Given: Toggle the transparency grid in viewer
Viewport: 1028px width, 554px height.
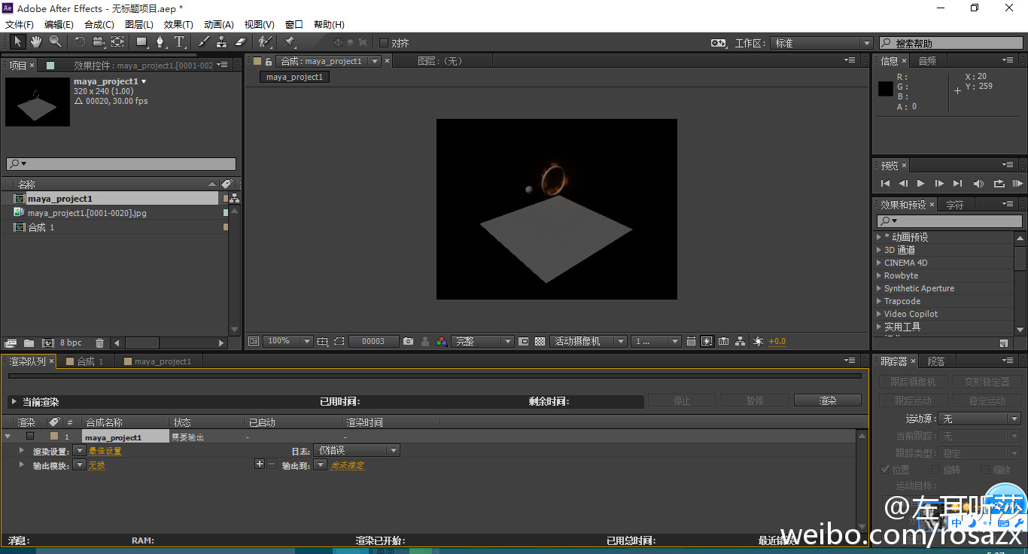Looking at the screenshot, I should click(540, 341).
